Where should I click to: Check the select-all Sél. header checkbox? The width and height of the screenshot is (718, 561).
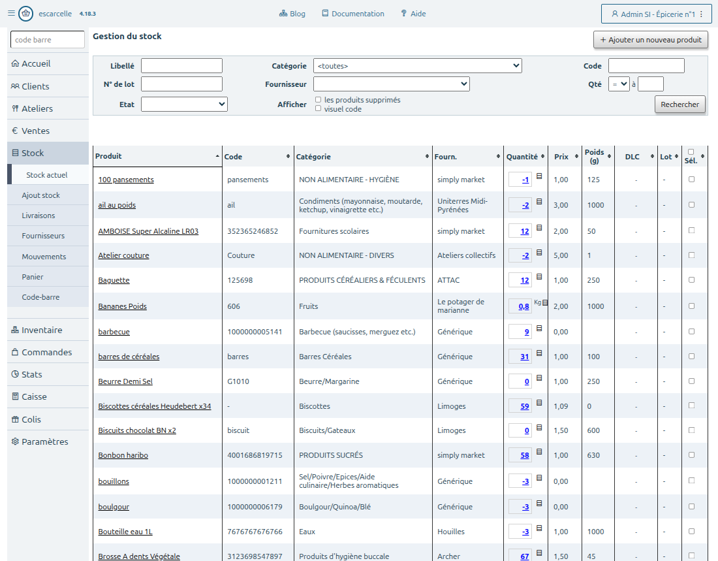click(x=691, y=152)
